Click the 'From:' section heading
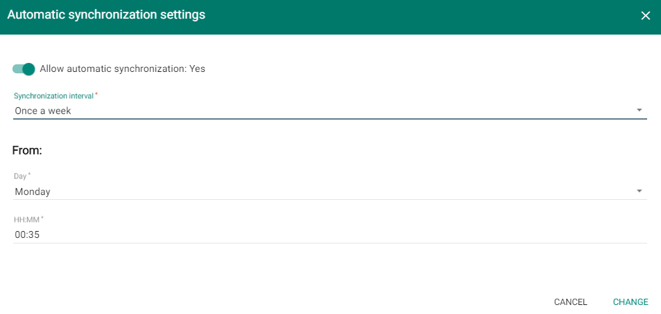Viewport: 661px width, 314px height. [28, 149]
